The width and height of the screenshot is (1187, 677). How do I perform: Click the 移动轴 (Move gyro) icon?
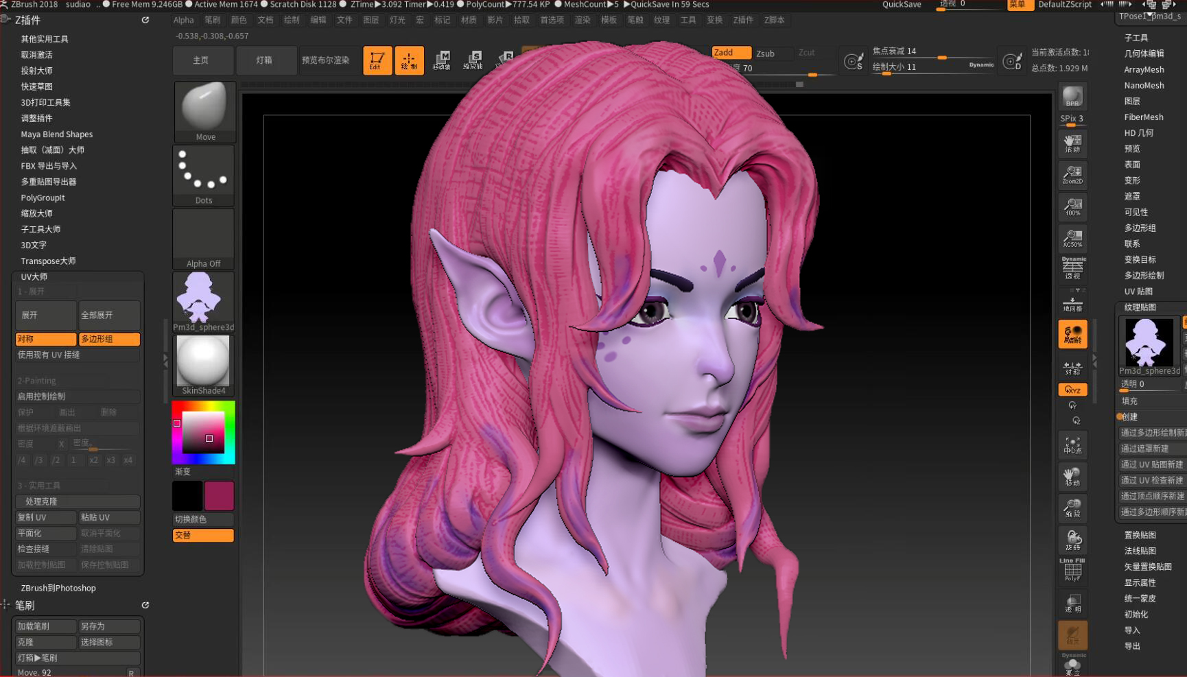click(x=441, y=60)
